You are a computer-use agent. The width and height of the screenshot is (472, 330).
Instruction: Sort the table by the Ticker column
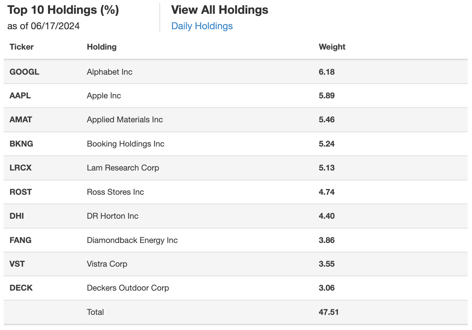pyautogui.click(x=22, y=47)
